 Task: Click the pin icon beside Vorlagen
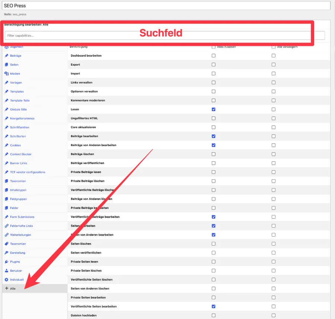click(x=6, y=83)
